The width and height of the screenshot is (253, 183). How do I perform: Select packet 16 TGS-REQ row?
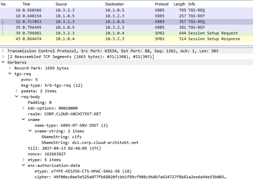pos(126,10)
